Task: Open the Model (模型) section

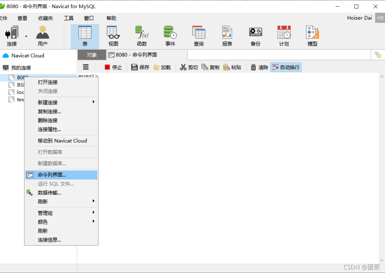Action: coord(312,36)
